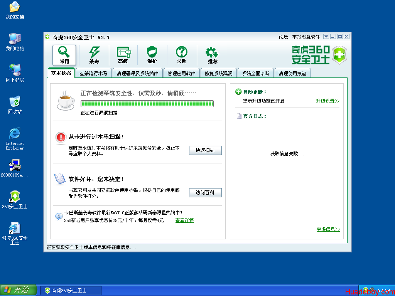The height and width of the screenshot is (296, 395).
Task: Select 我的电脑 desktop icon
Action: [15, 42]
